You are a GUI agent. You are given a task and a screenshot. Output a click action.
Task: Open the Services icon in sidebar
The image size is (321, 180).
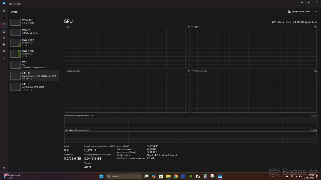pos(4,58)
